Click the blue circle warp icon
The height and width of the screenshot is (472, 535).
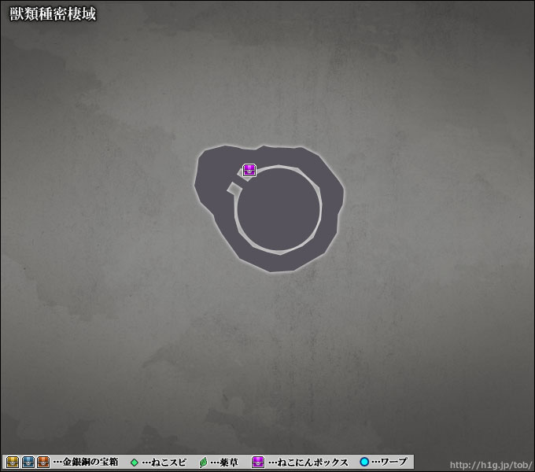pyautogui.click(x=364, y=462)
